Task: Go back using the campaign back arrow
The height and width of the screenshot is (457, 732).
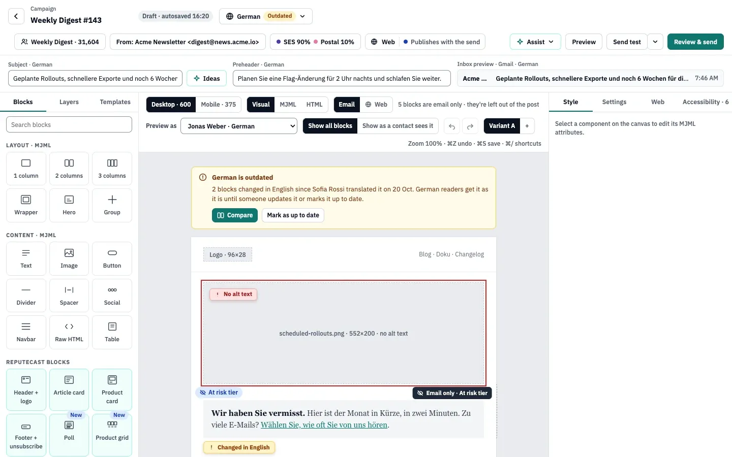Action: tap(16, 16)
